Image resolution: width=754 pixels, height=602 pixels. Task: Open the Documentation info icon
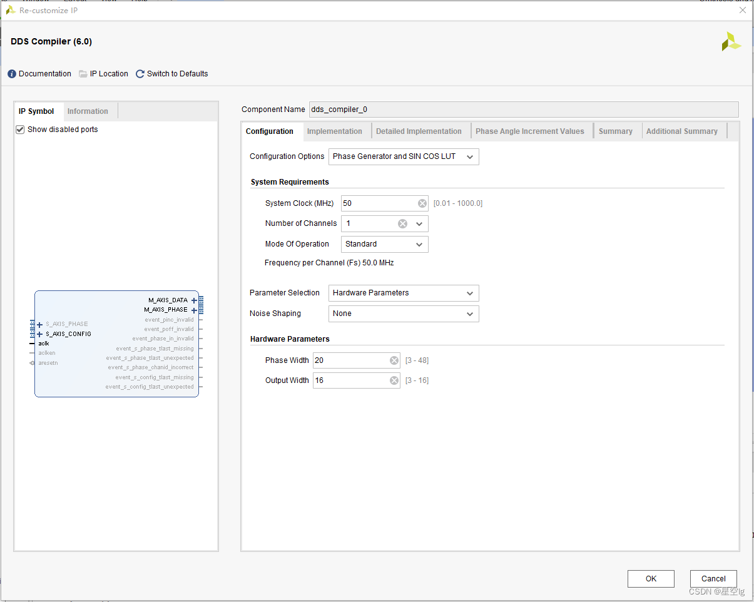[12, 74]
